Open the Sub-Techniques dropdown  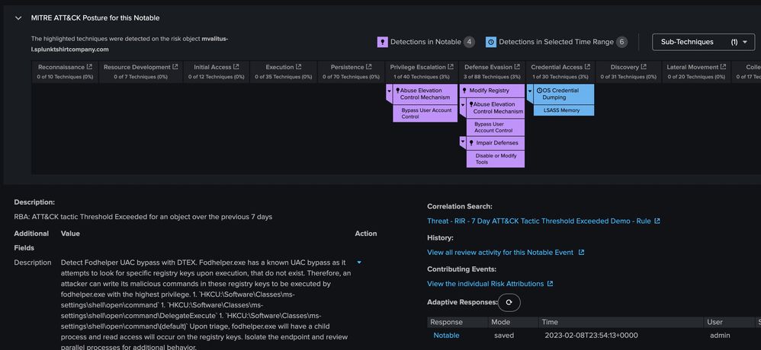coord(703,42)
